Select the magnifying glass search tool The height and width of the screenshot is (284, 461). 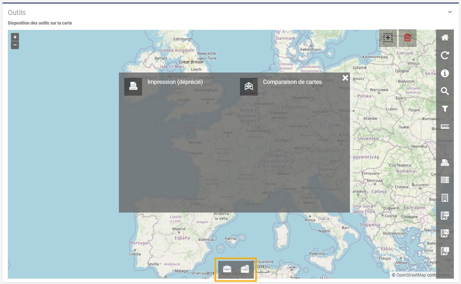(445, 91)
